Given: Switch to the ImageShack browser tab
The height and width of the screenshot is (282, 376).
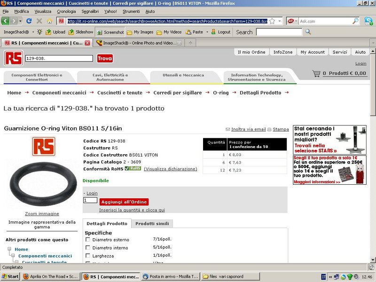Looking at the screenshot, I should 139,43.
